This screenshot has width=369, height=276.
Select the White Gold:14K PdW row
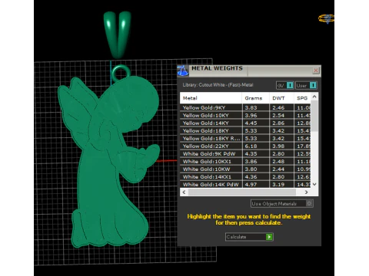pyautogui.click(x=245, y=184)
